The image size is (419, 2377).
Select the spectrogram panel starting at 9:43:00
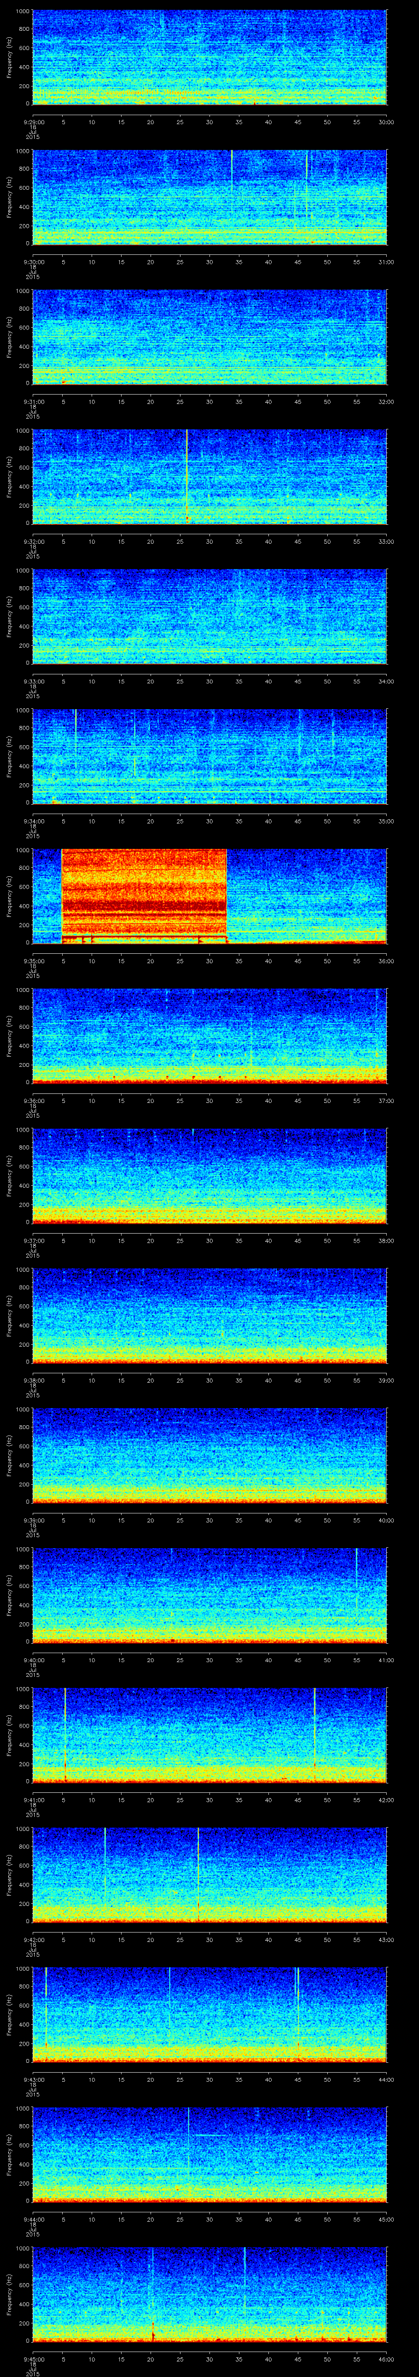[x=209, y=2014]
